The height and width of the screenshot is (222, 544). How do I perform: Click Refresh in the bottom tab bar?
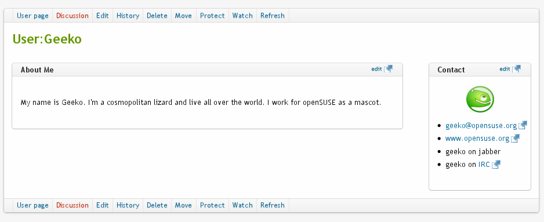pos(273,205)
